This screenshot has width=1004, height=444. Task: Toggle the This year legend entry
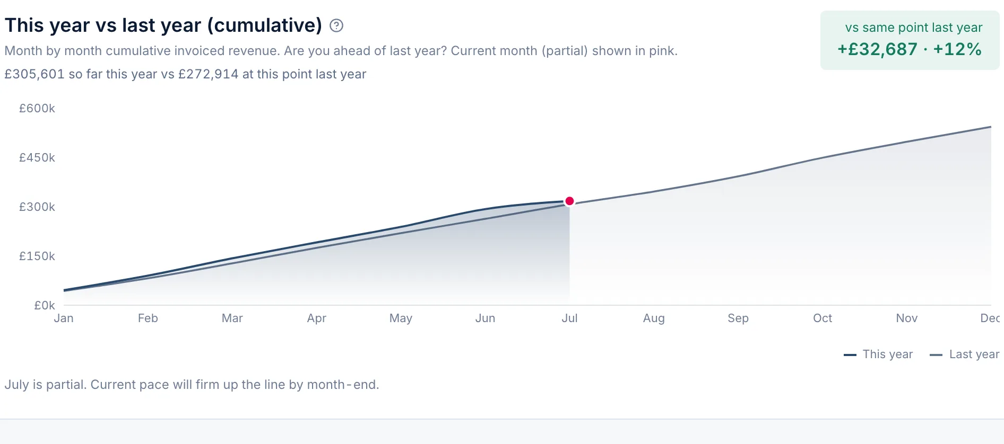(x=878, y=354)
